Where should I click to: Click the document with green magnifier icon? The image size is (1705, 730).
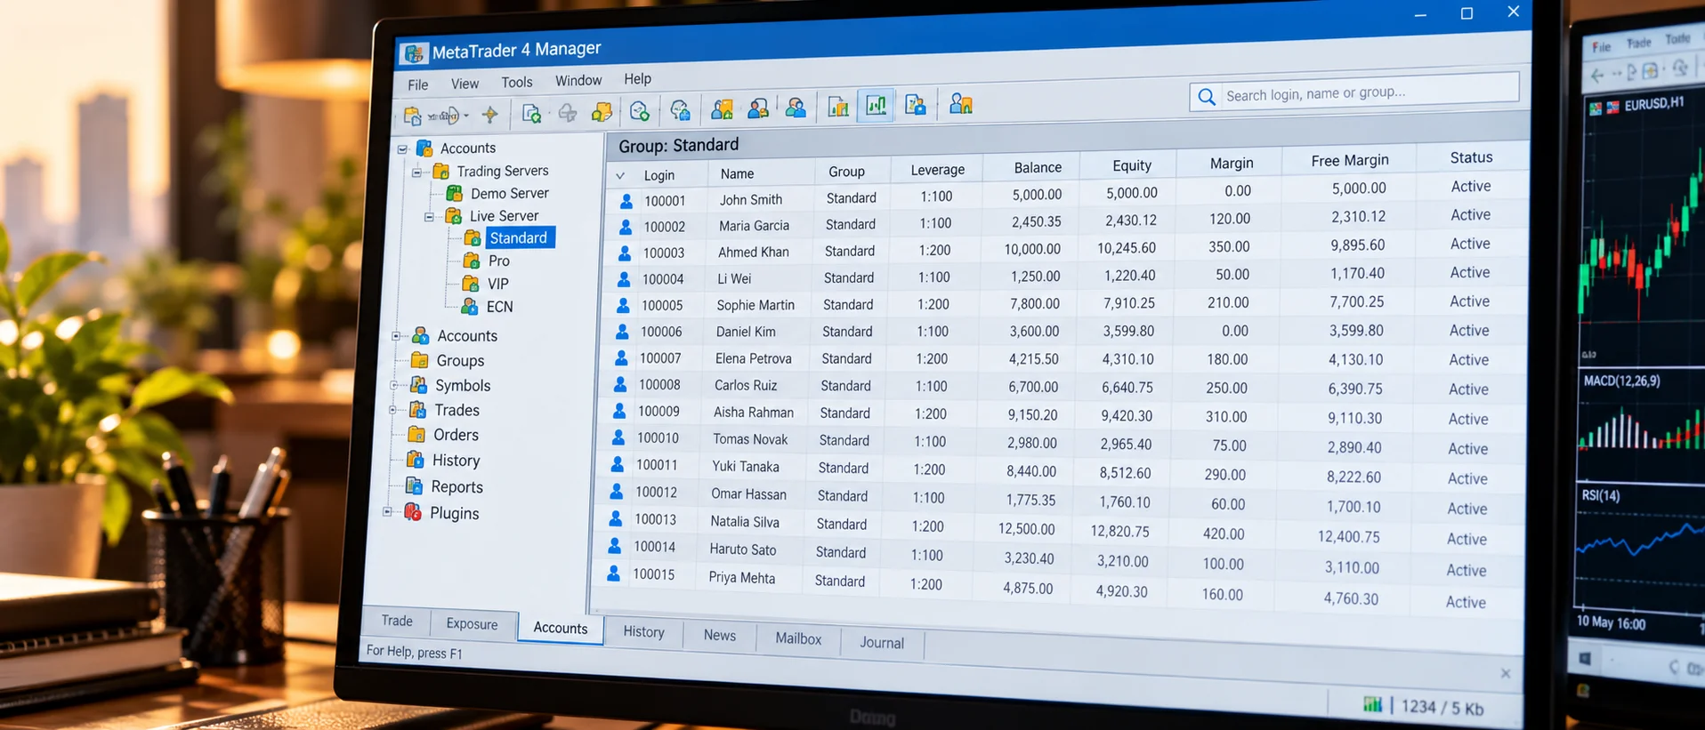click(531, 114)
